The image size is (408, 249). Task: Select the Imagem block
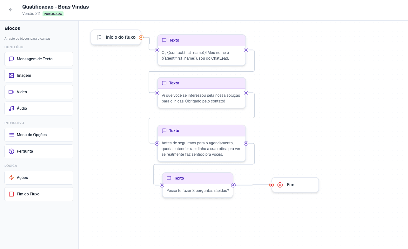[39, 75]
